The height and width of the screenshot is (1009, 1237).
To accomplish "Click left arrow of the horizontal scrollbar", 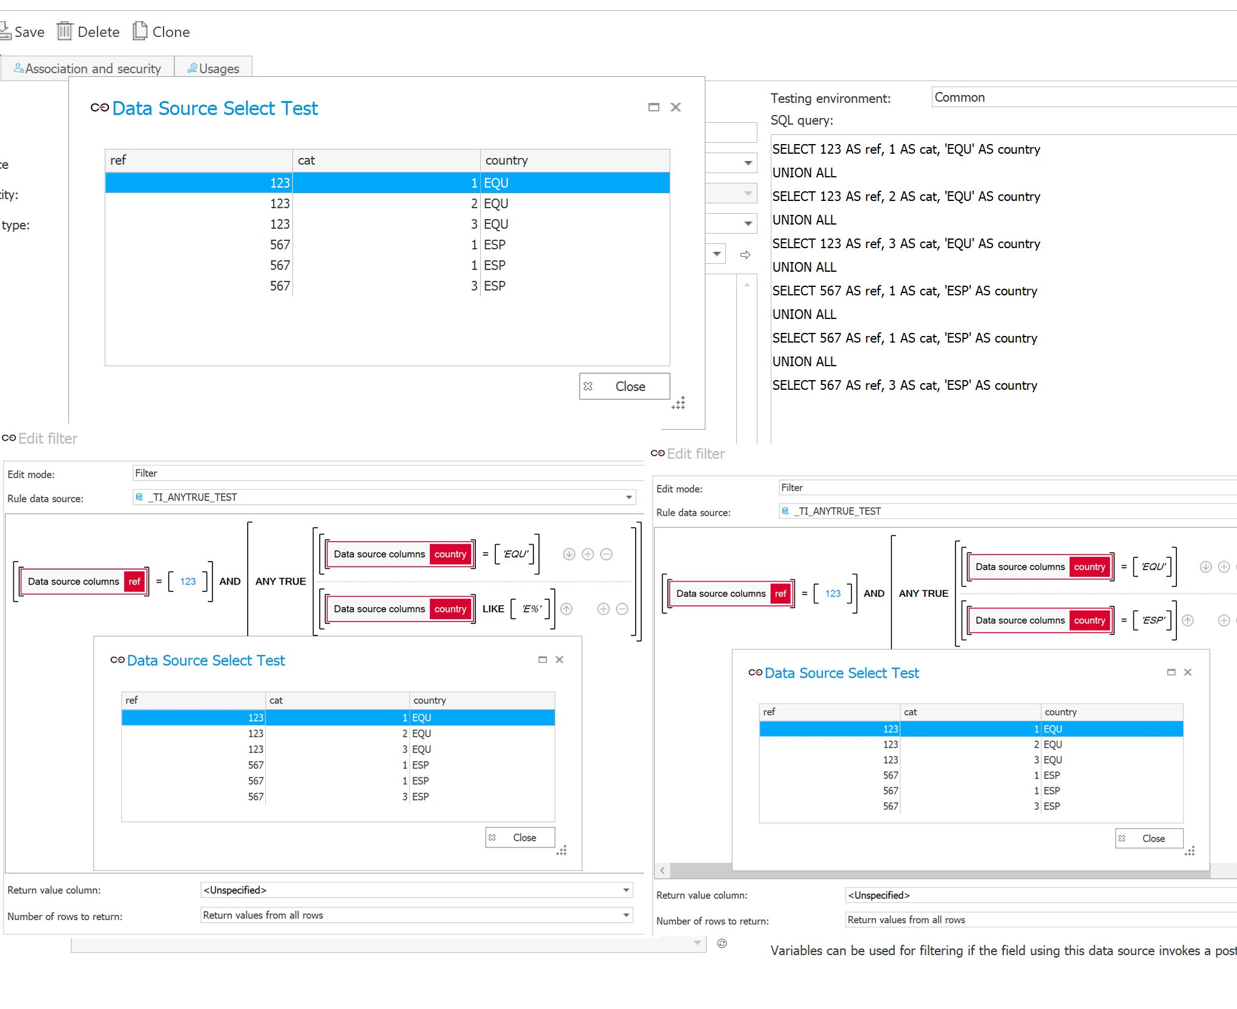I will 662,870.
